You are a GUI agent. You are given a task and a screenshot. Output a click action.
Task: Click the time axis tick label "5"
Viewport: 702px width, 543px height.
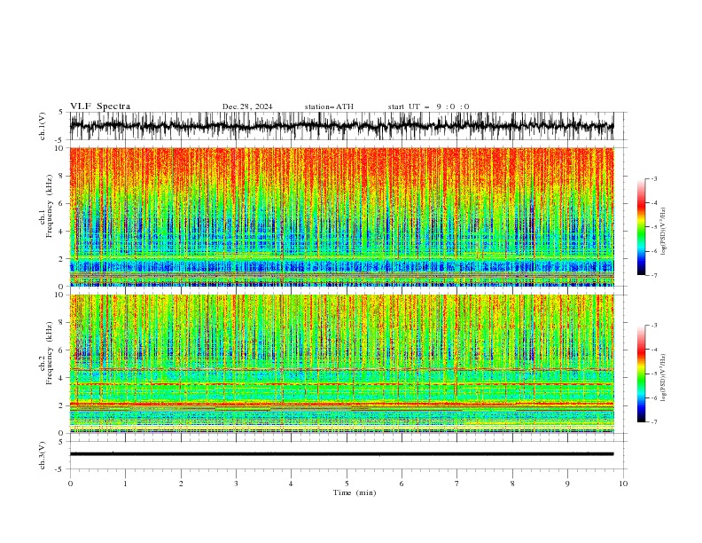[347, 484]
